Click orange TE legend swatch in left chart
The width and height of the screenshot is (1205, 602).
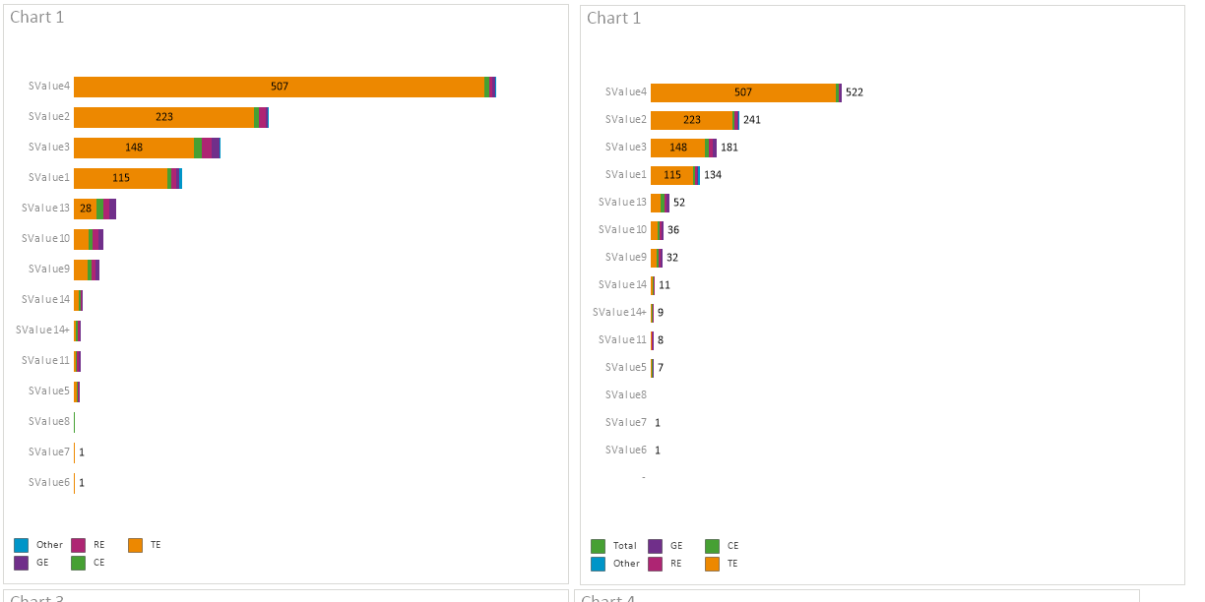[135, 545]
